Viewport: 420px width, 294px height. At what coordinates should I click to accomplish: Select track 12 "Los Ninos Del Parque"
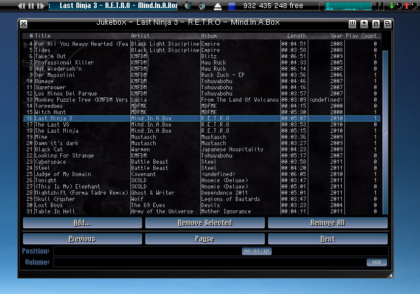click(x=202, y=94)
